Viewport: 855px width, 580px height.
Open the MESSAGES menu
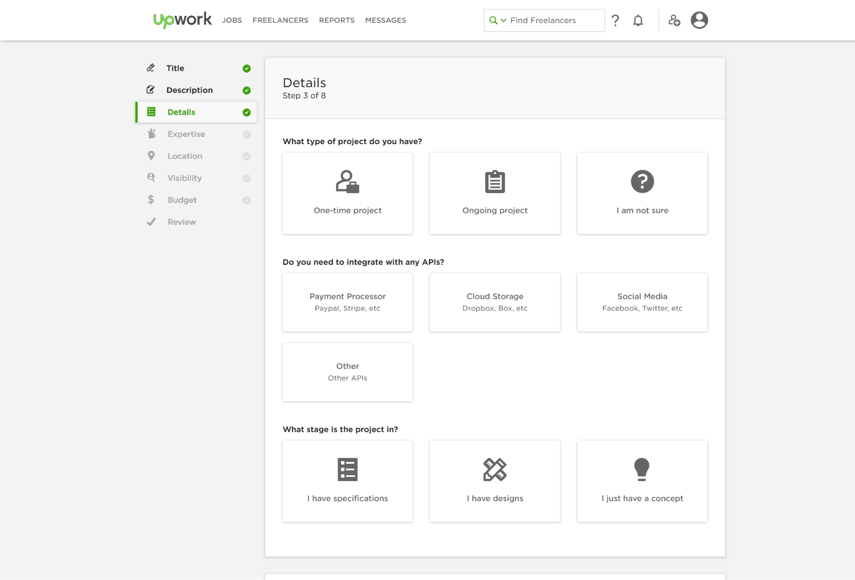[385, 20]
